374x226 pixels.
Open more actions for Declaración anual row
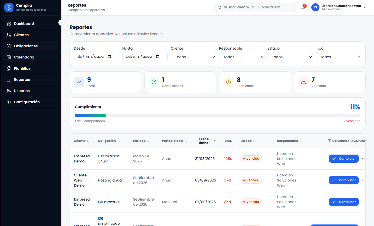click(x=364, y=159)
